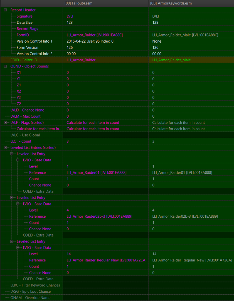
Task: Click the Form Version 126 in Fallout4.esm column
Action: [70, 47]
